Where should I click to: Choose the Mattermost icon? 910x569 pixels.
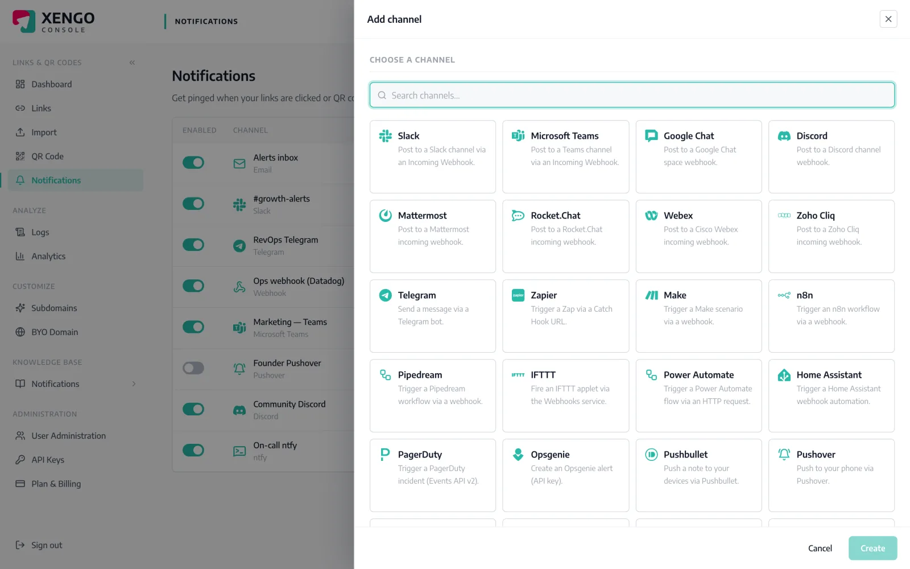click(x=386, y=216)
